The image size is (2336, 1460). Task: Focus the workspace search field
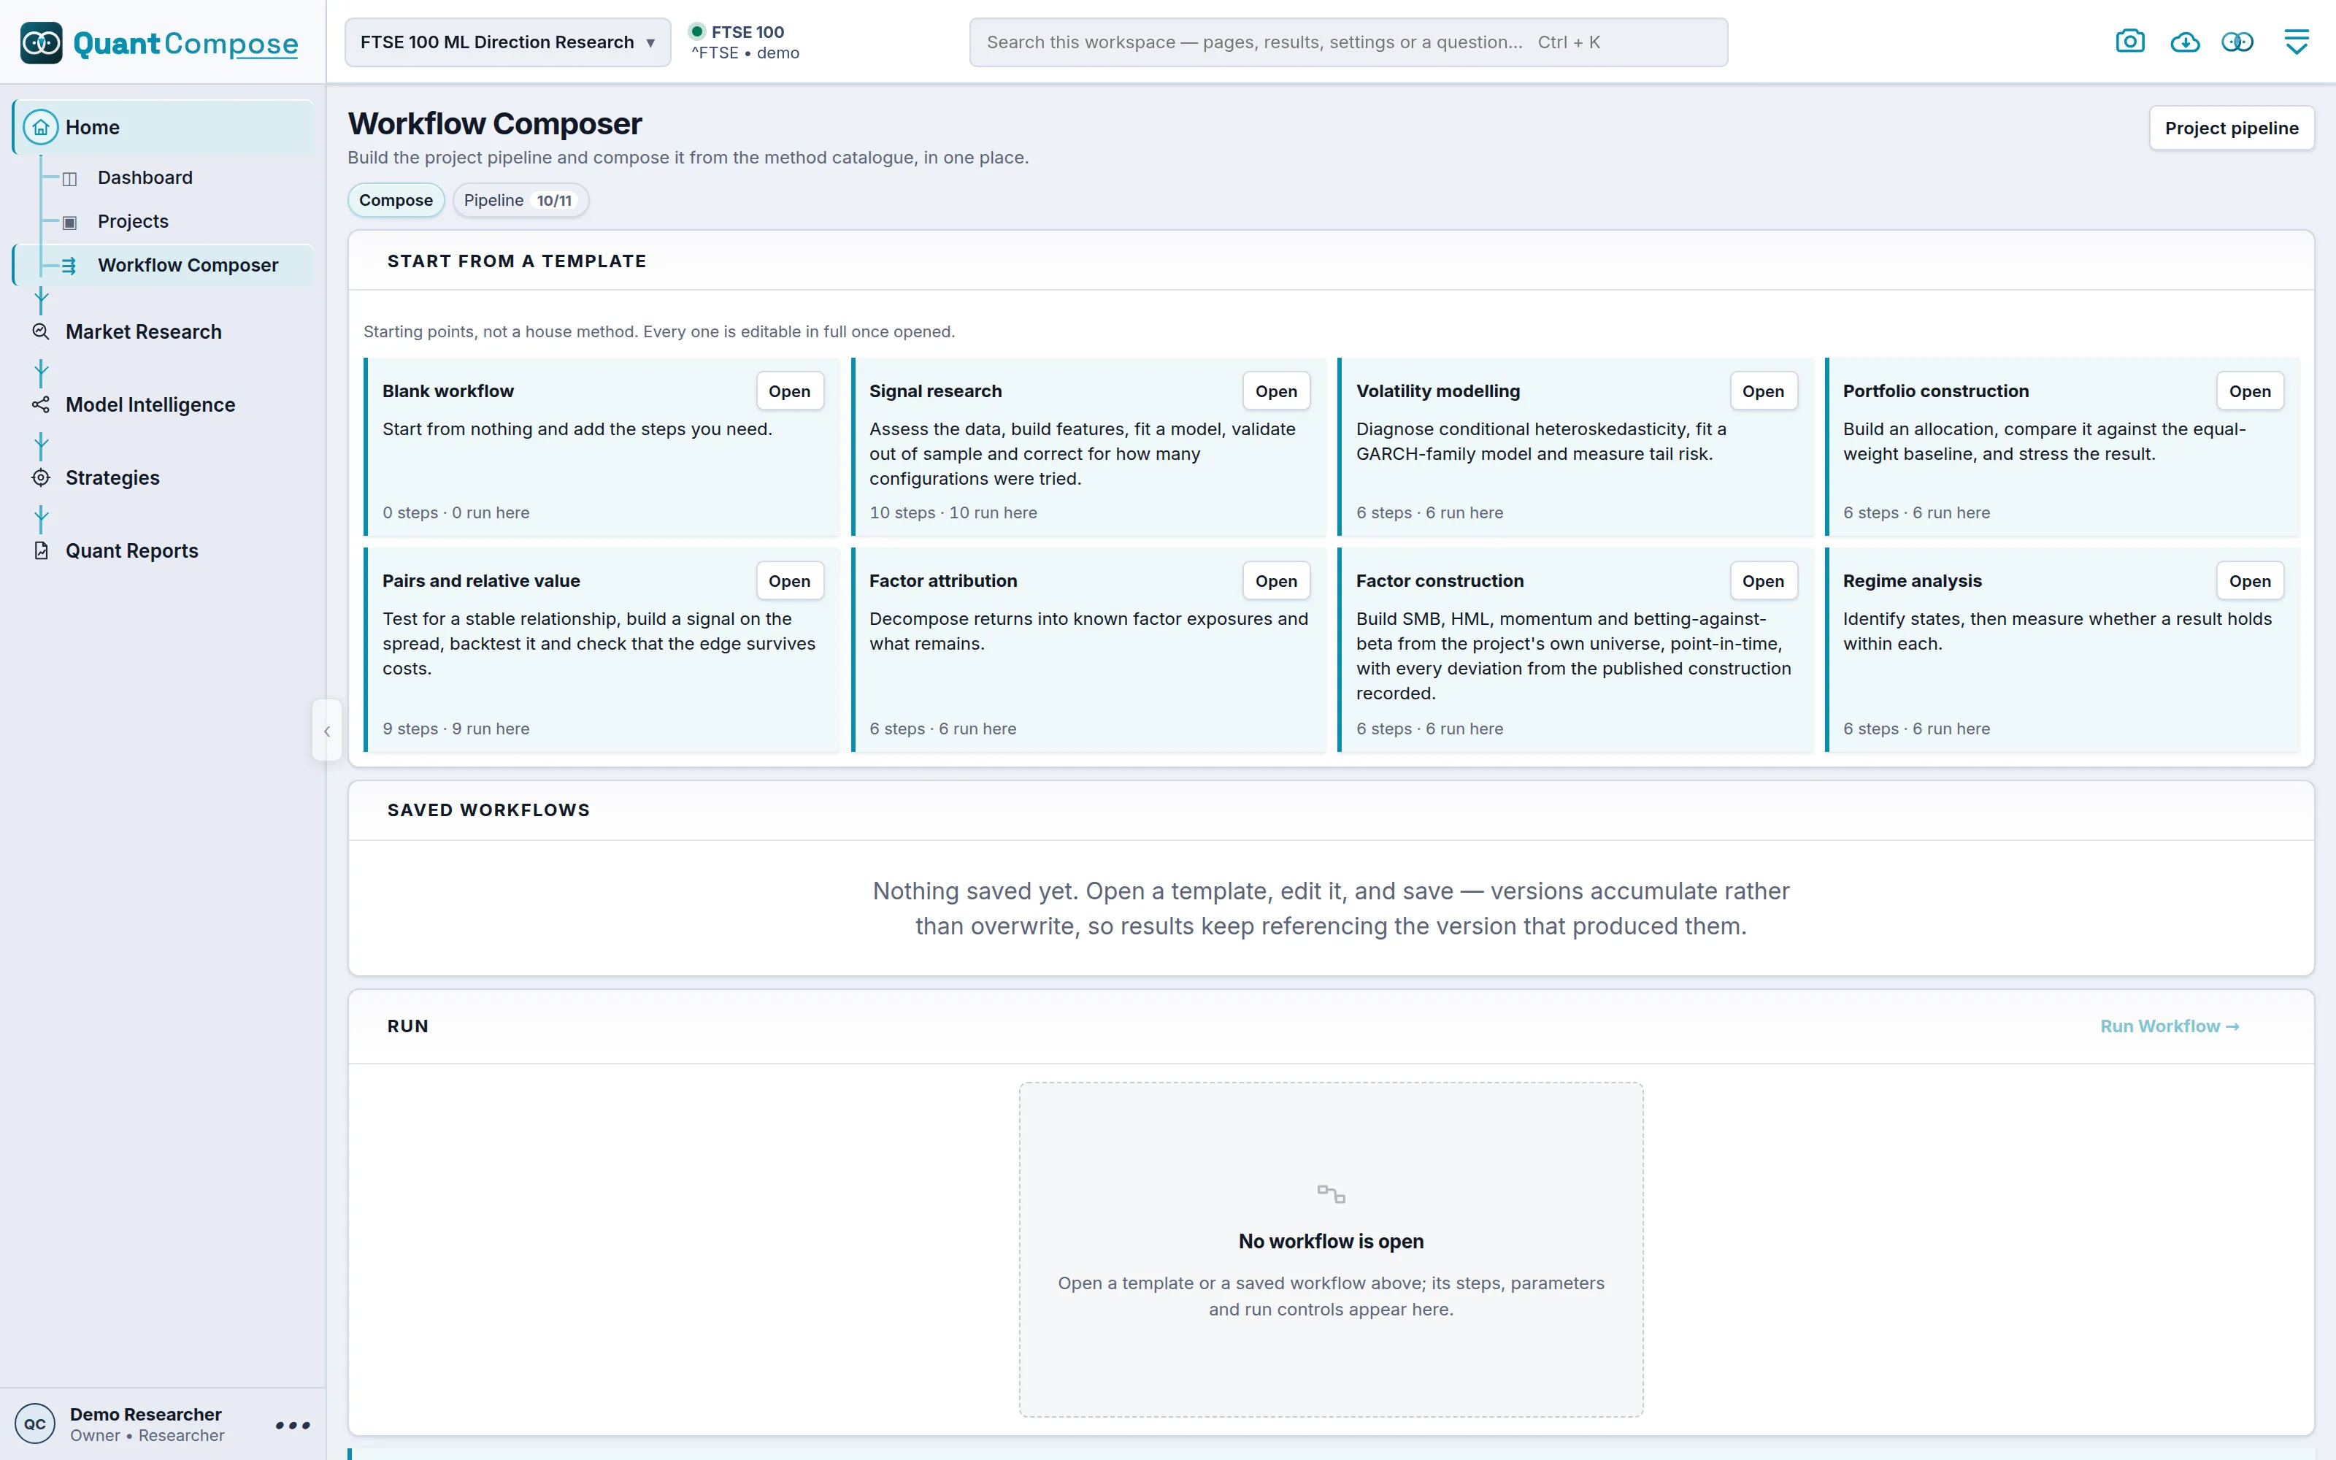pyautogui.click(x=1348, y=42)
